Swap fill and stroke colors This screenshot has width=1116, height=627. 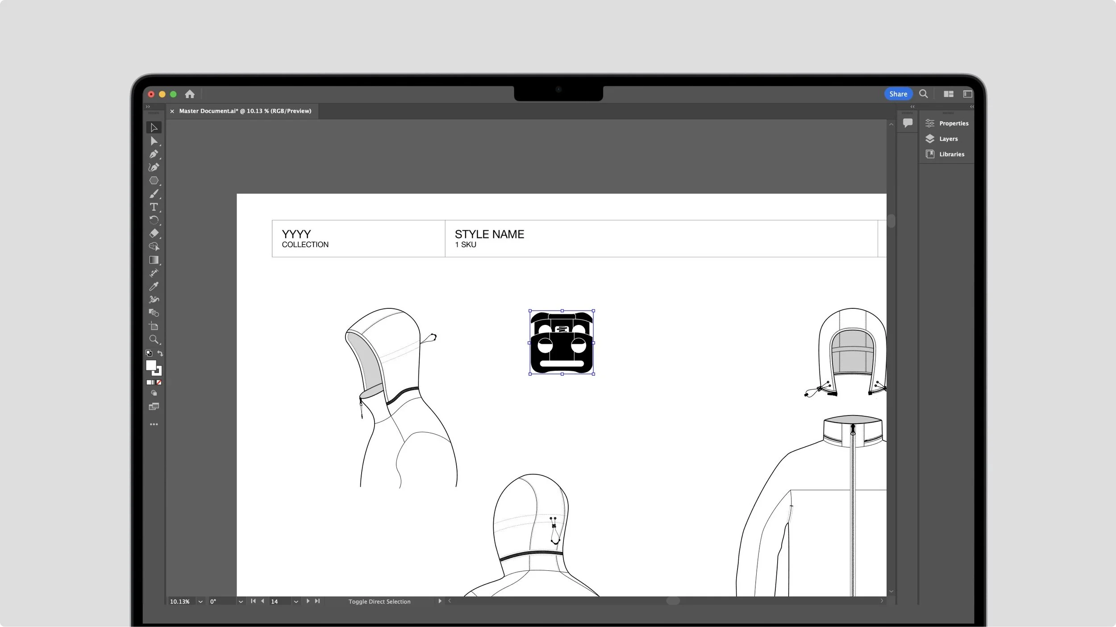click(160, 353)
